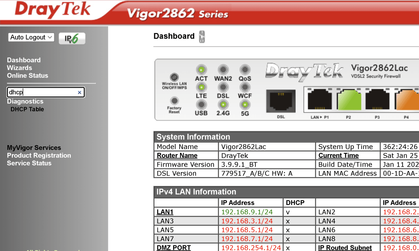The height and width of the screenshot is (251, 419).
Task: Click the icon beside the Dashboard title
Action: (202, 36)
